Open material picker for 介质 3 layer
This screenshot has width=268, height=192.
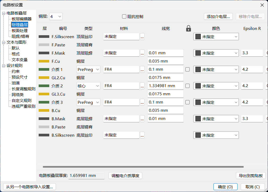142,102
